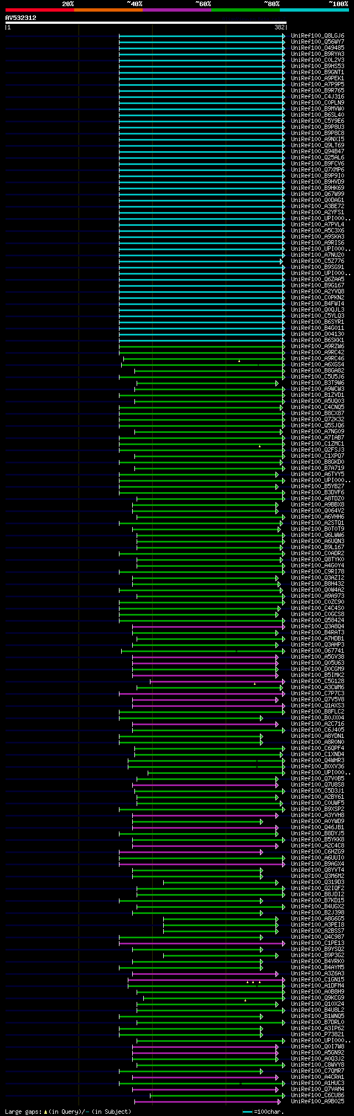Screen dimensions: 354x1116
Task: Open hit UniRef100_O49485
Action: click(x=317, y=48)
